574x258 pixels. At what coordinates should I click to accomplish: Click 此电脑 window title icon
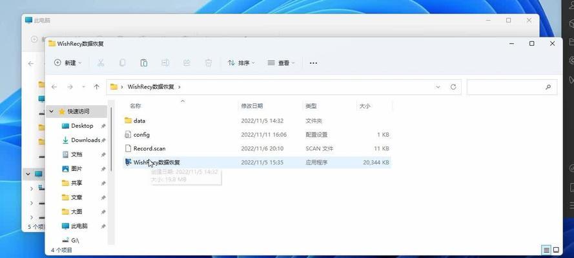point(28,20)
